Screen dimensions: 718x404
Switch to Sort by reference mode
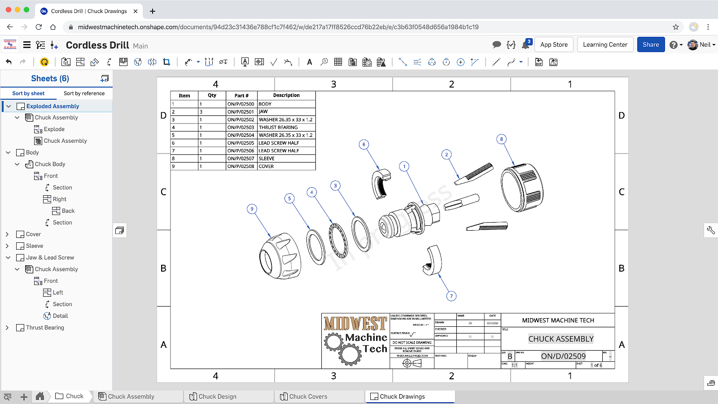(85, 93)
